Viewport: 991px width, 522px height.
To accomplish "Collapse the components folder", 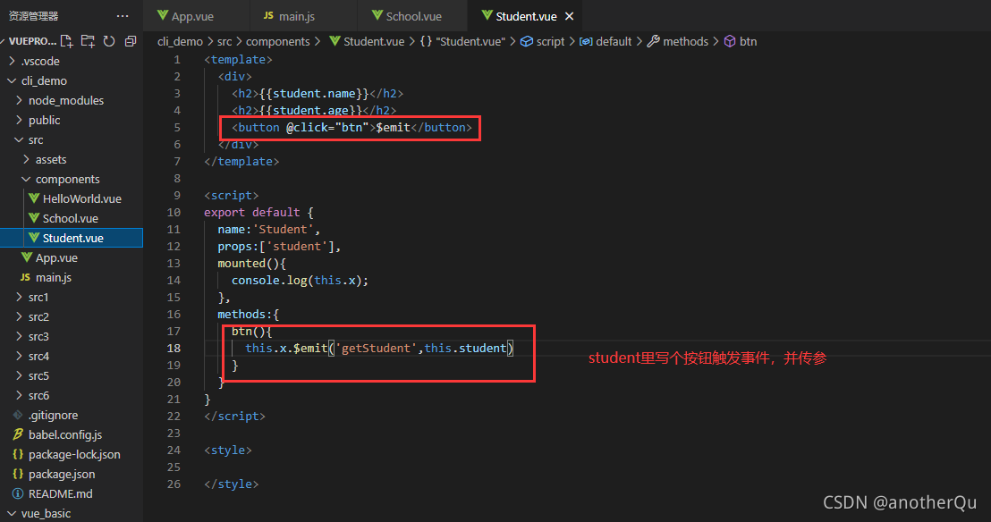I will coord(72,179).
